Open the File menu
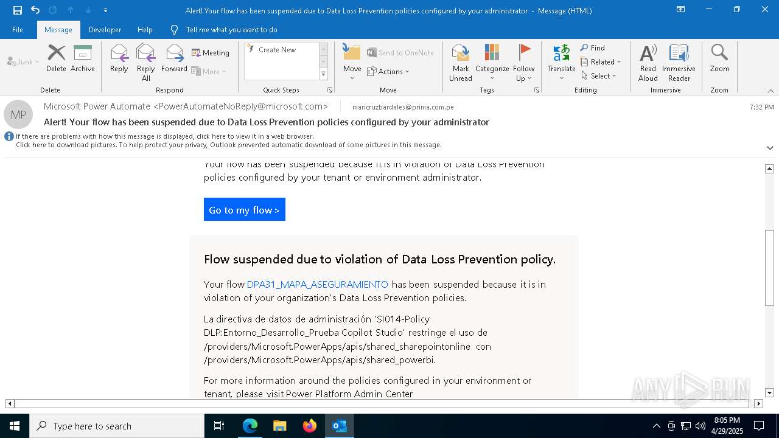779x438 pixels. click(18, 30)
